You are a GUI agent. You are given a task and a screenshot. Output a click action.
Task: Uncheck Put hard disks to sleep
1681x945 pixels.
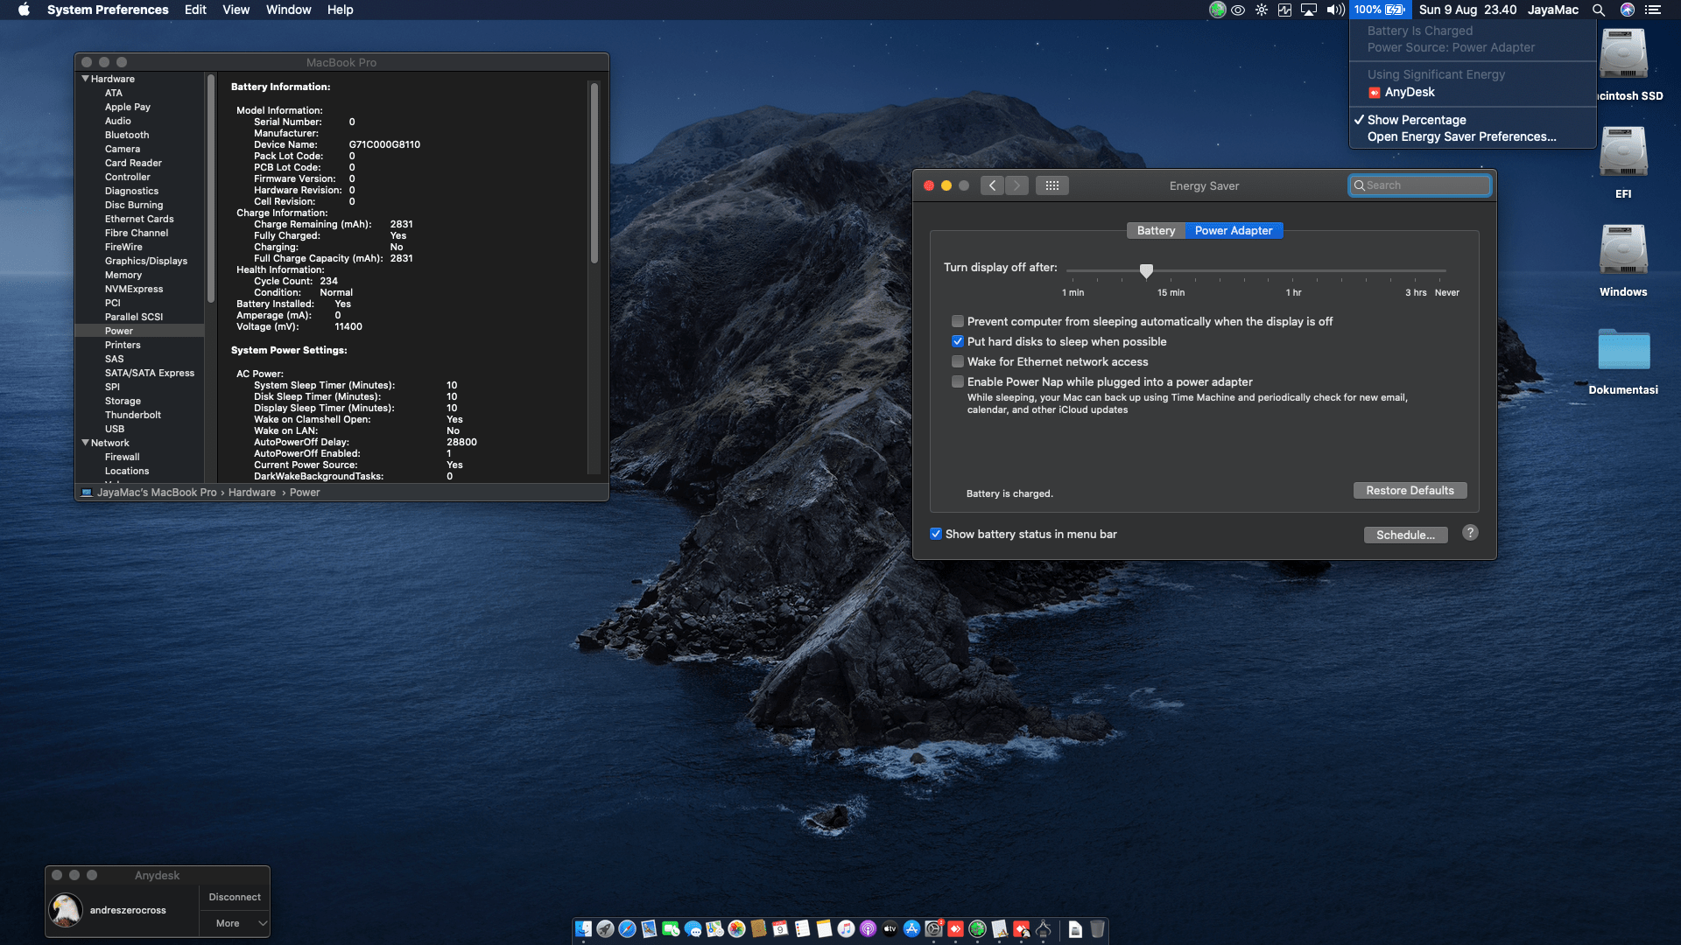958,341
